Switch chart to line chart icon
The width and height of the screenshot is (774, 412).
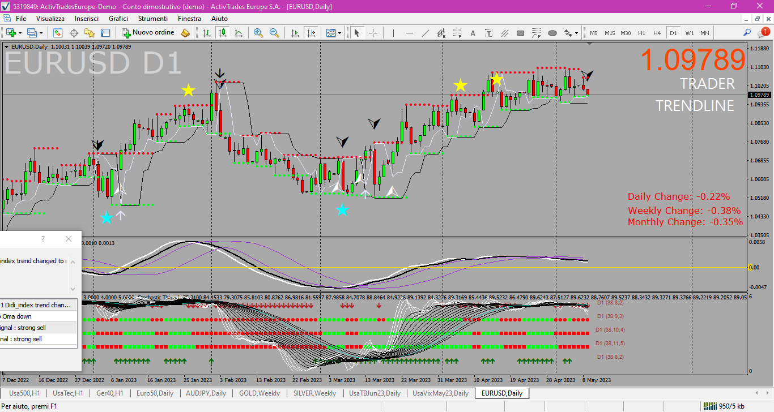[x=239, y=33]
